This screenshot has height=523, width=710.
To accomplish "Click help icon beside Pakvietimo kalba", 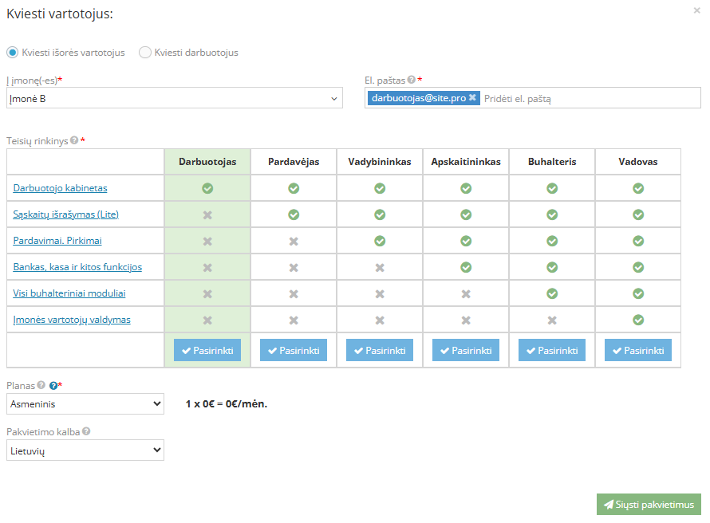I will 86,431.
